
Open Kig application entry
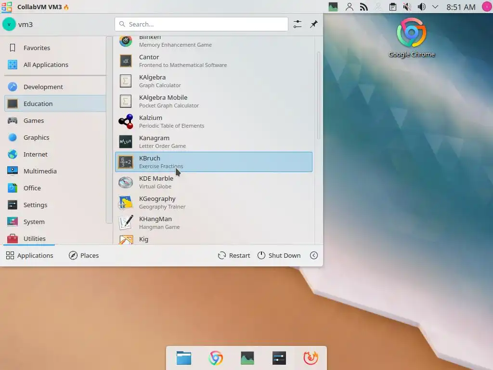click(x=214, y=239)
